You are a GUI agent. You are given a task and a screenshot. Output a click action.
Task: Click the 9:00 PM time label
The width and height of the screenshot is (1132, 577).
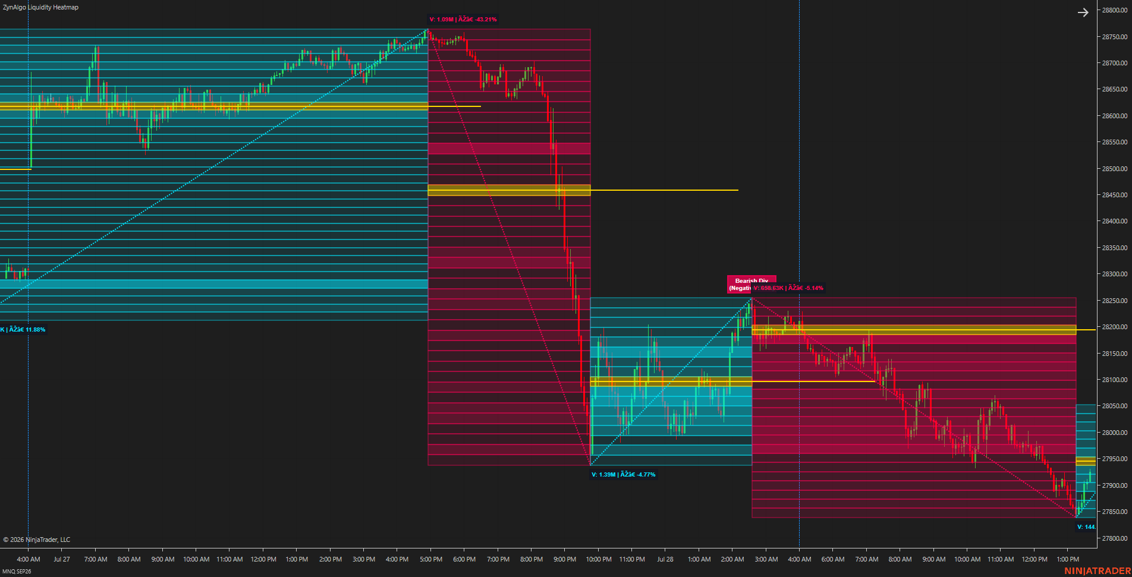tap(565, 559)
